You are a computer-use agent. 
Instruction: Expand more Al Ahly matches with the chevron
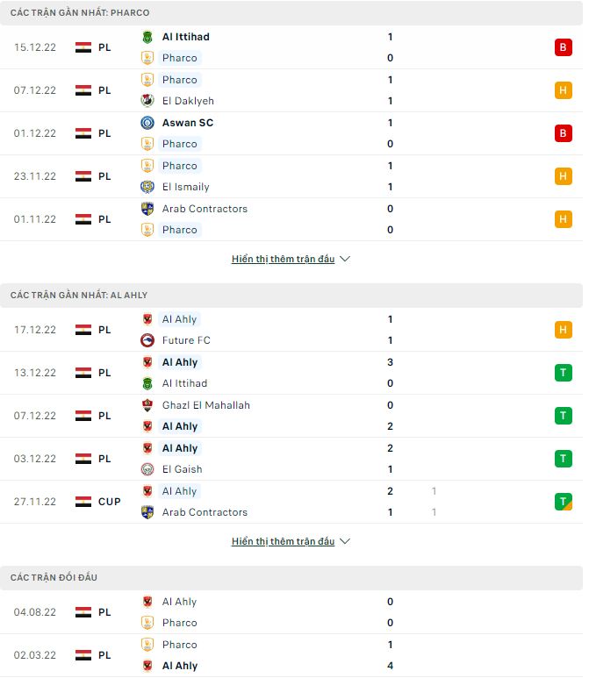click(x=345, y=542)
